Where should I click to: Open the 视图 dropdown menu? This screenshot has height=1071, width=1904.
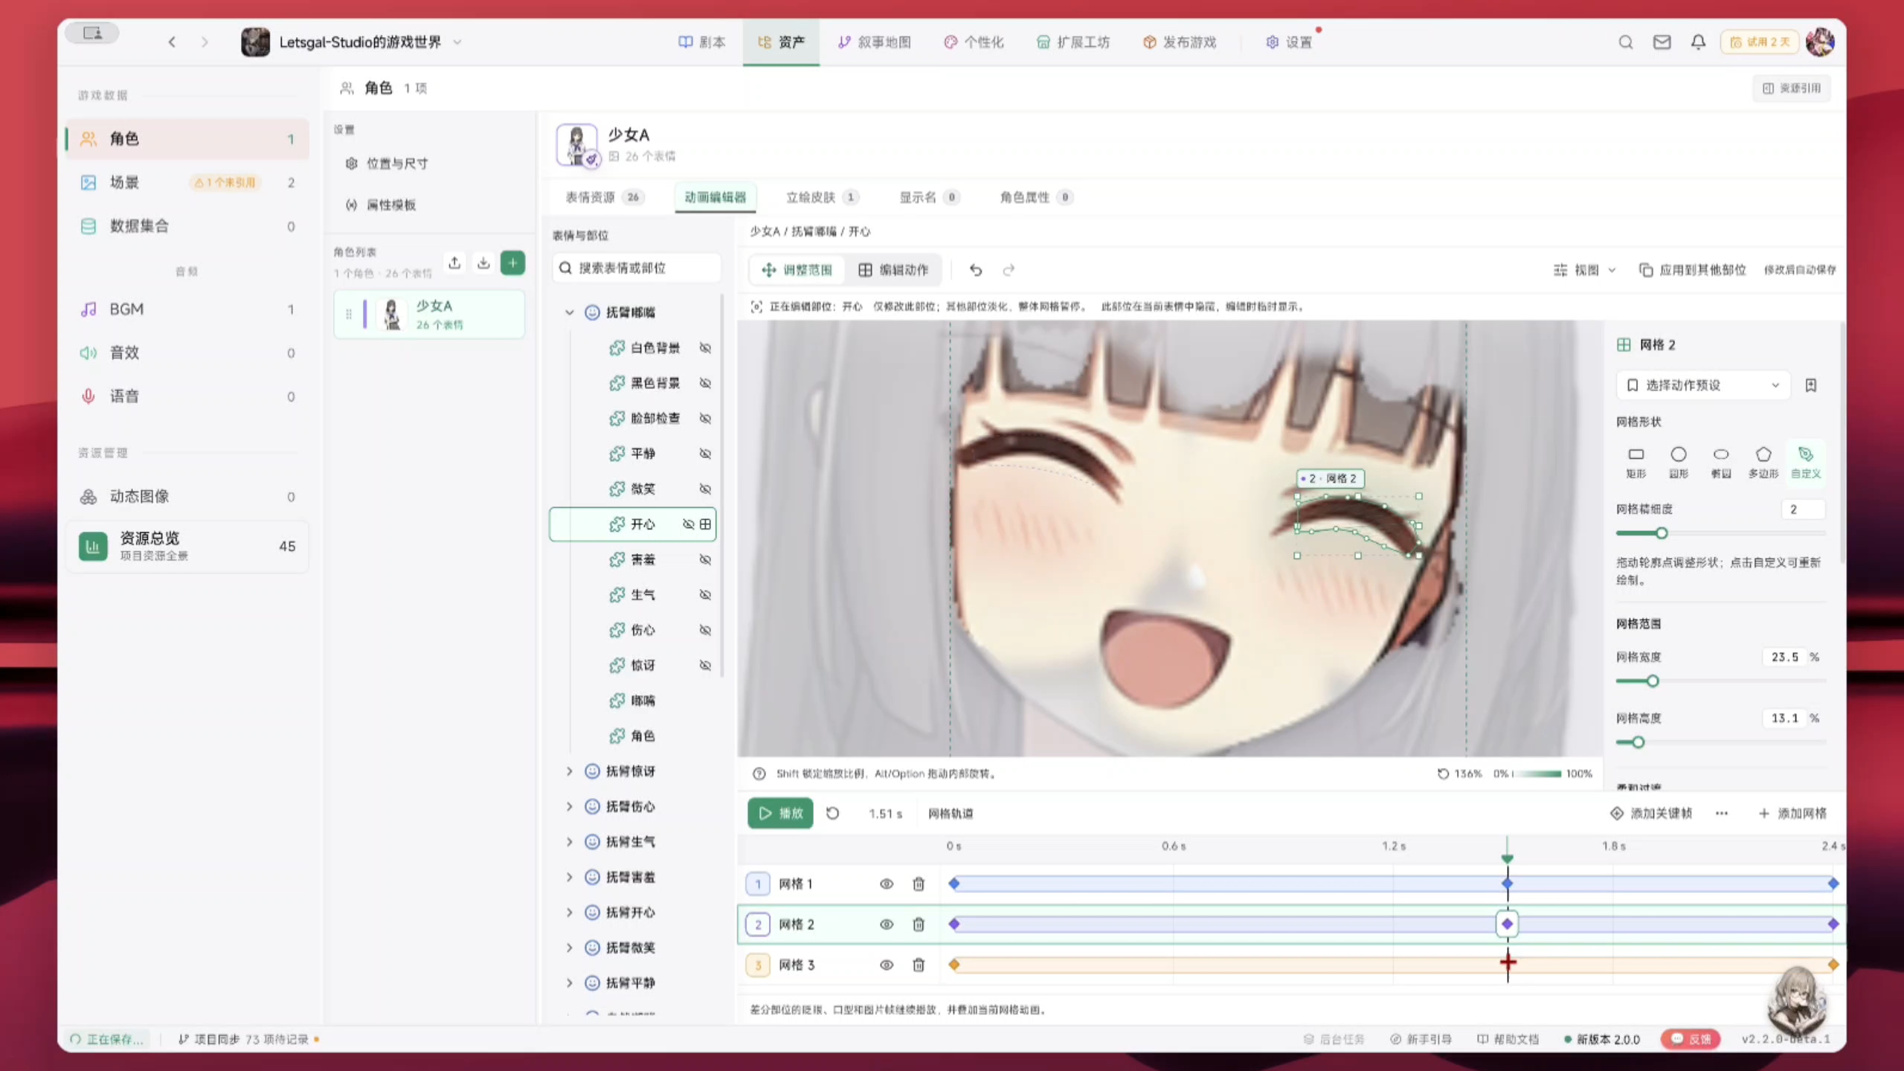(1585, 270)
